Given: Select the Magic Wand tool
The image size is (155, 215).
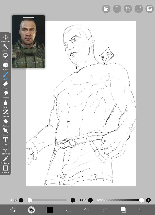Looking at the screenshot, I should point(5,48).
